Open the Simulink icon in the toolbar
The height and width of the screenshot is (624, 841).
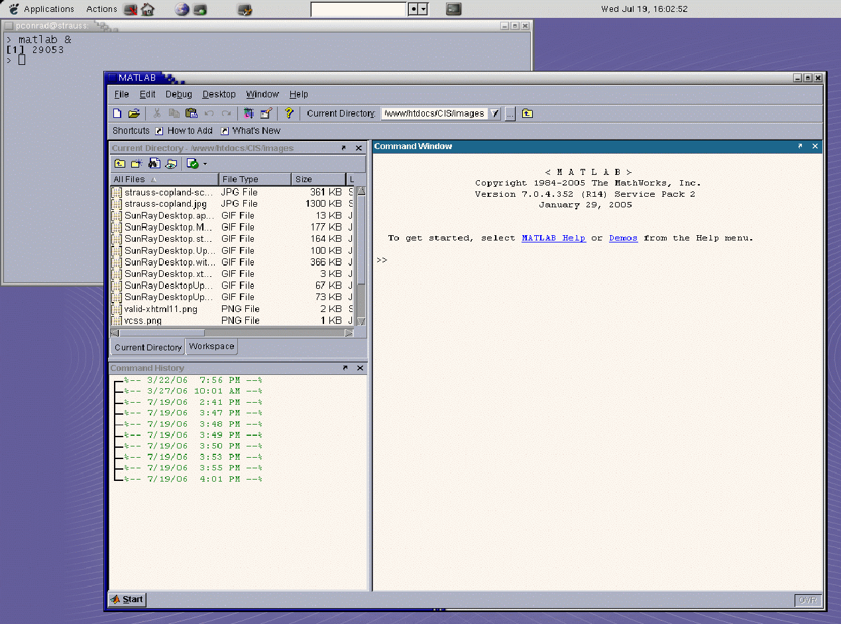click(249, 113)
